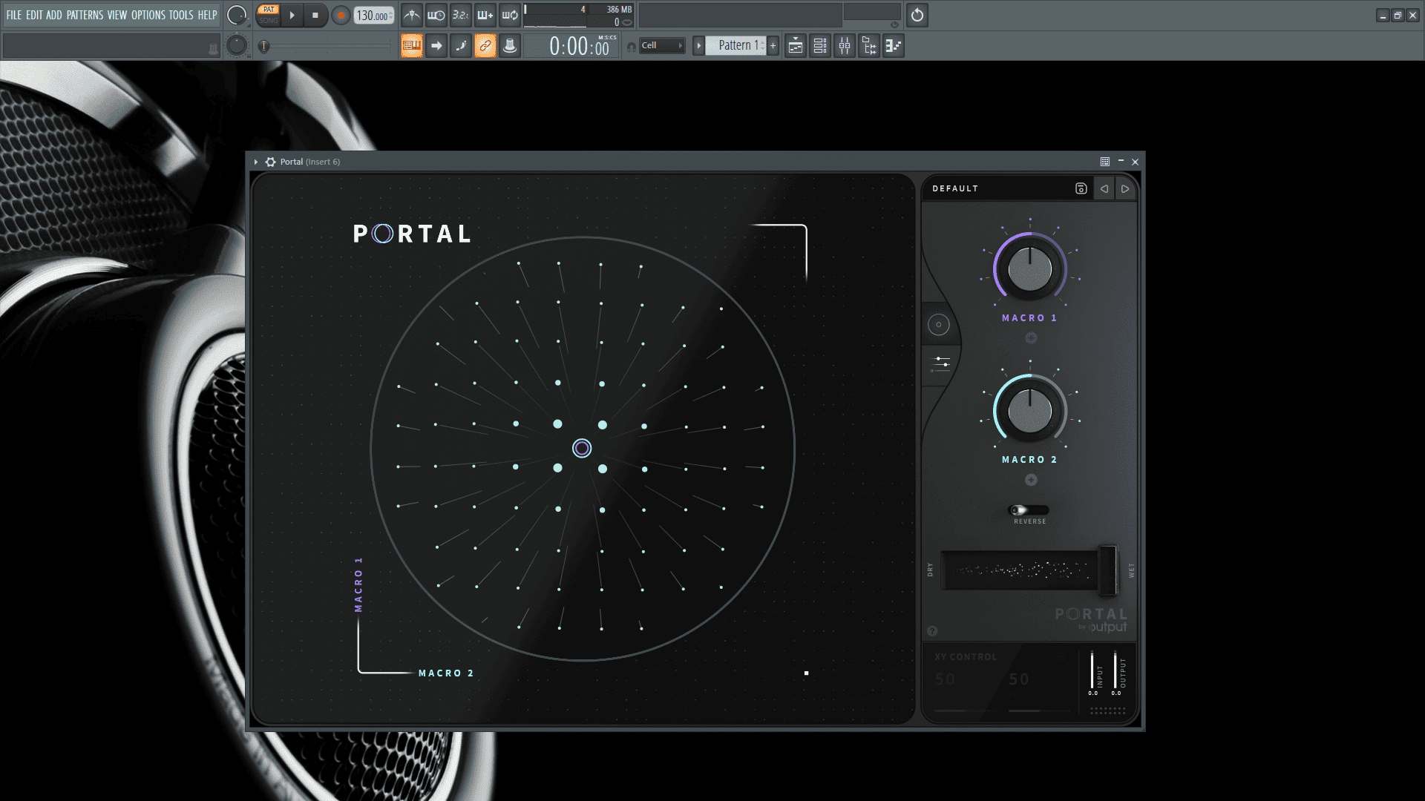Click the XY pad center cursor
Viewport: 1425px width, 801px height.
click(582, 448)
